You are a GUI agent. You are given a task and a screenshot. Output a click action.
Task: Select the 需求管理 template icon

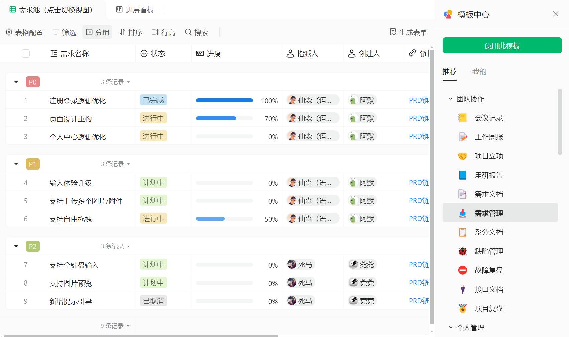click(462, 213)
